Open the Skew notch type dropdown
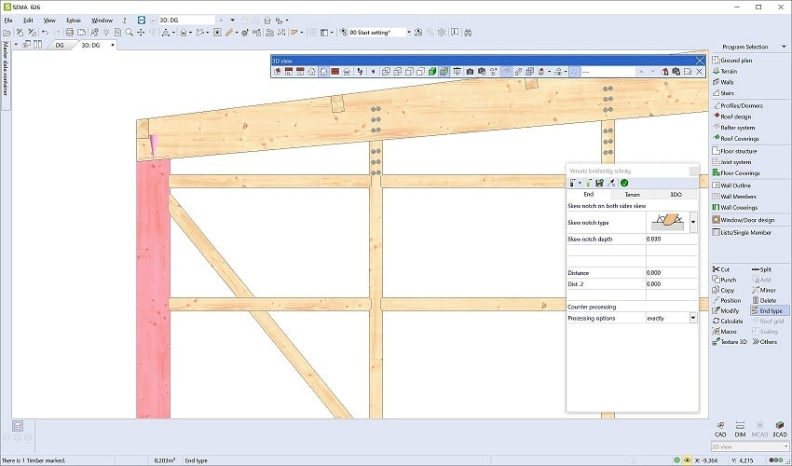 pyautogui.click(x=693, y=223)
